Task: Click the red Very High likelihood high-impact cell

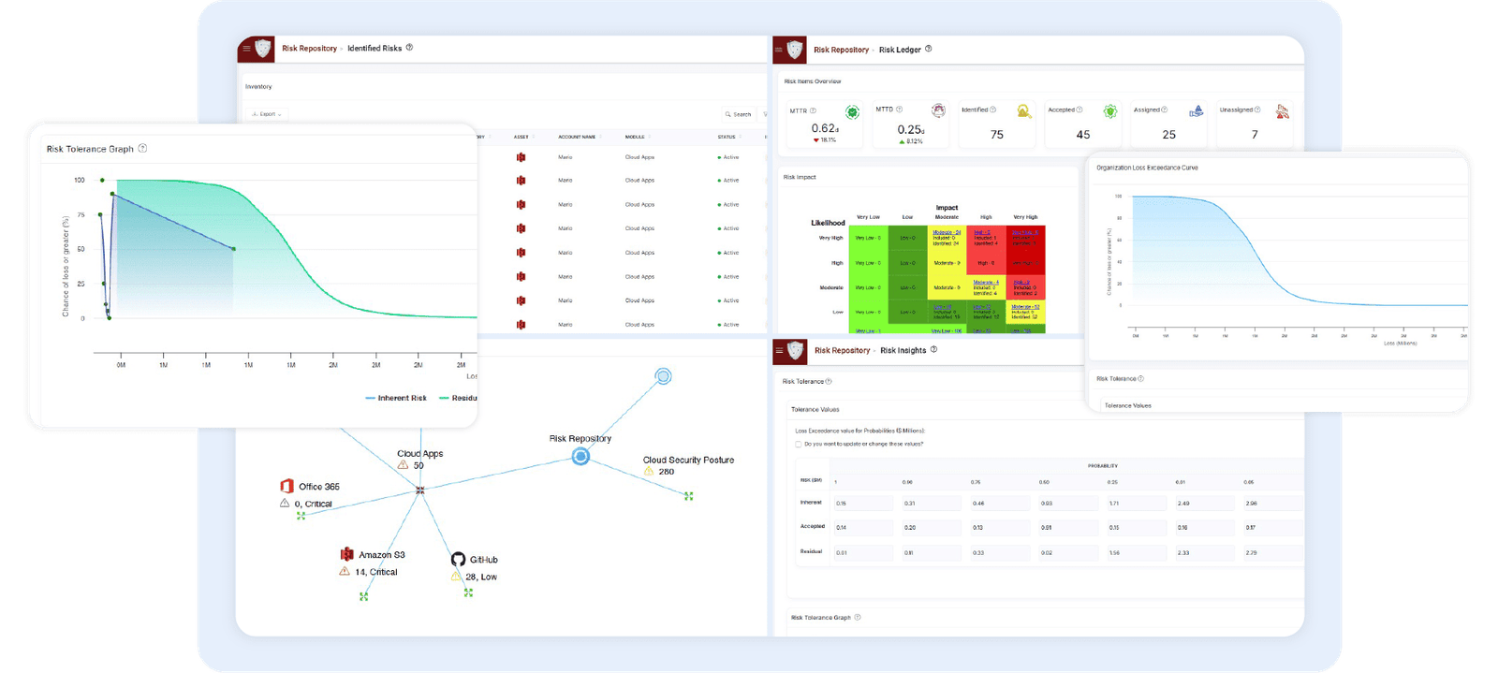Action: [985, 238]
